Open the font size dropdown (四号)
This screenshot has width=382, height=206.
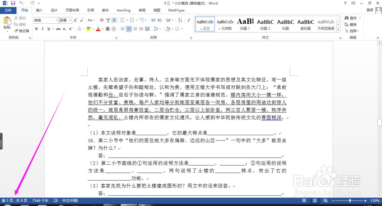pyautogui.click(x=70, y=20)
